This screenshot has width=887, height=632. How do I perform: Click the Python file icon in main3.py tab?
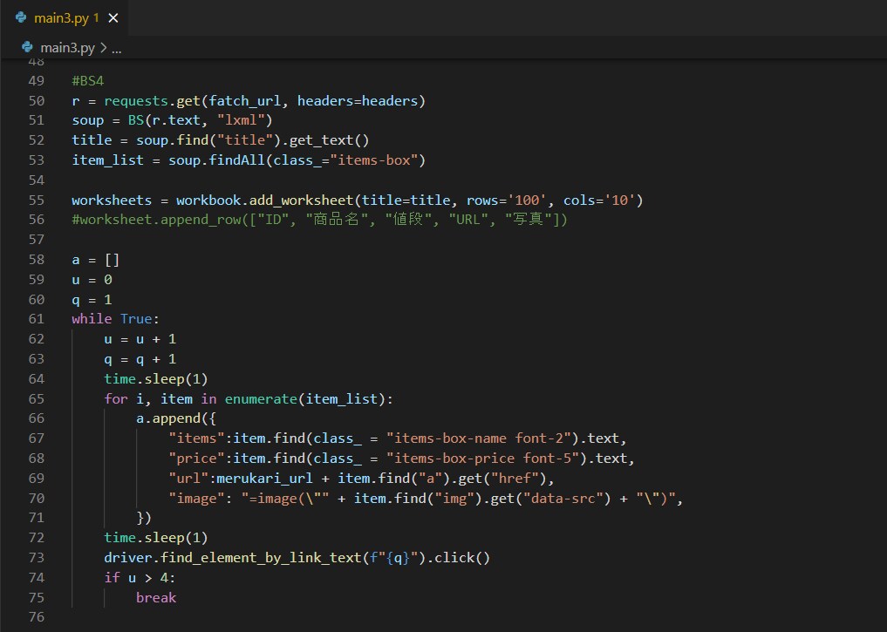click(x=21, y=17)
